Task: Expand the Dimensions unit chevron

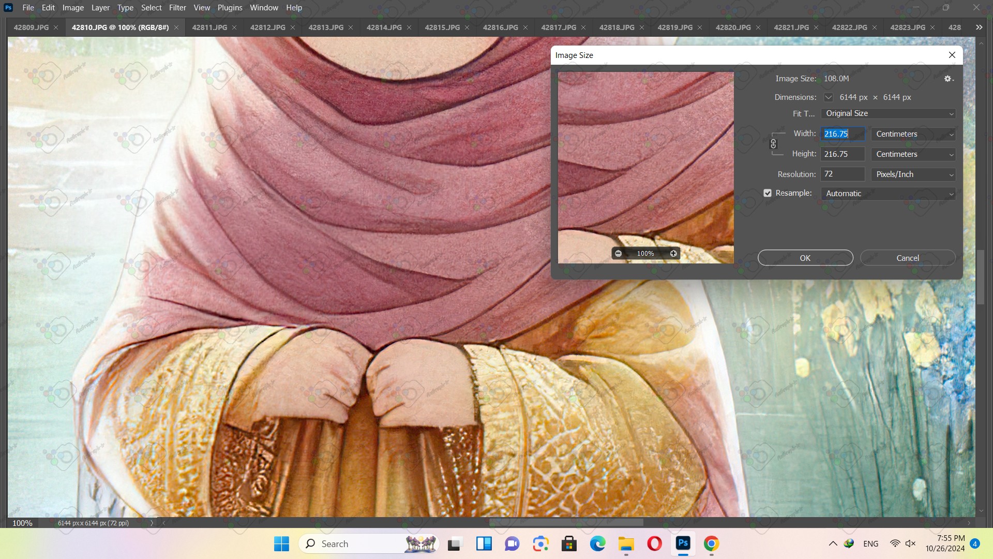Action: 829,97
